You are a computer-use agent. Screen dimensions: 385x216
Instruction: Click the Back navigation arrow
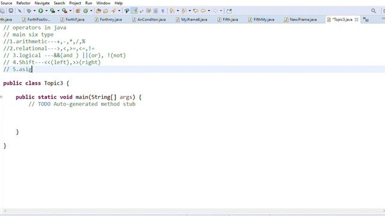tap(203, 11)
